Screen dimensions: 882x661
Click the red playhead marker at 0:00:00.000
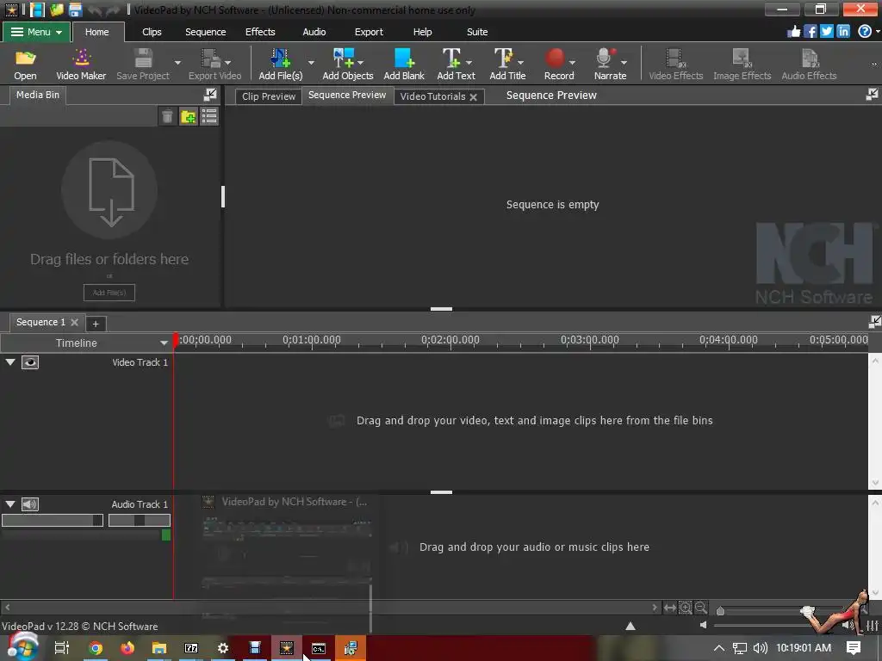click(176, 339)
